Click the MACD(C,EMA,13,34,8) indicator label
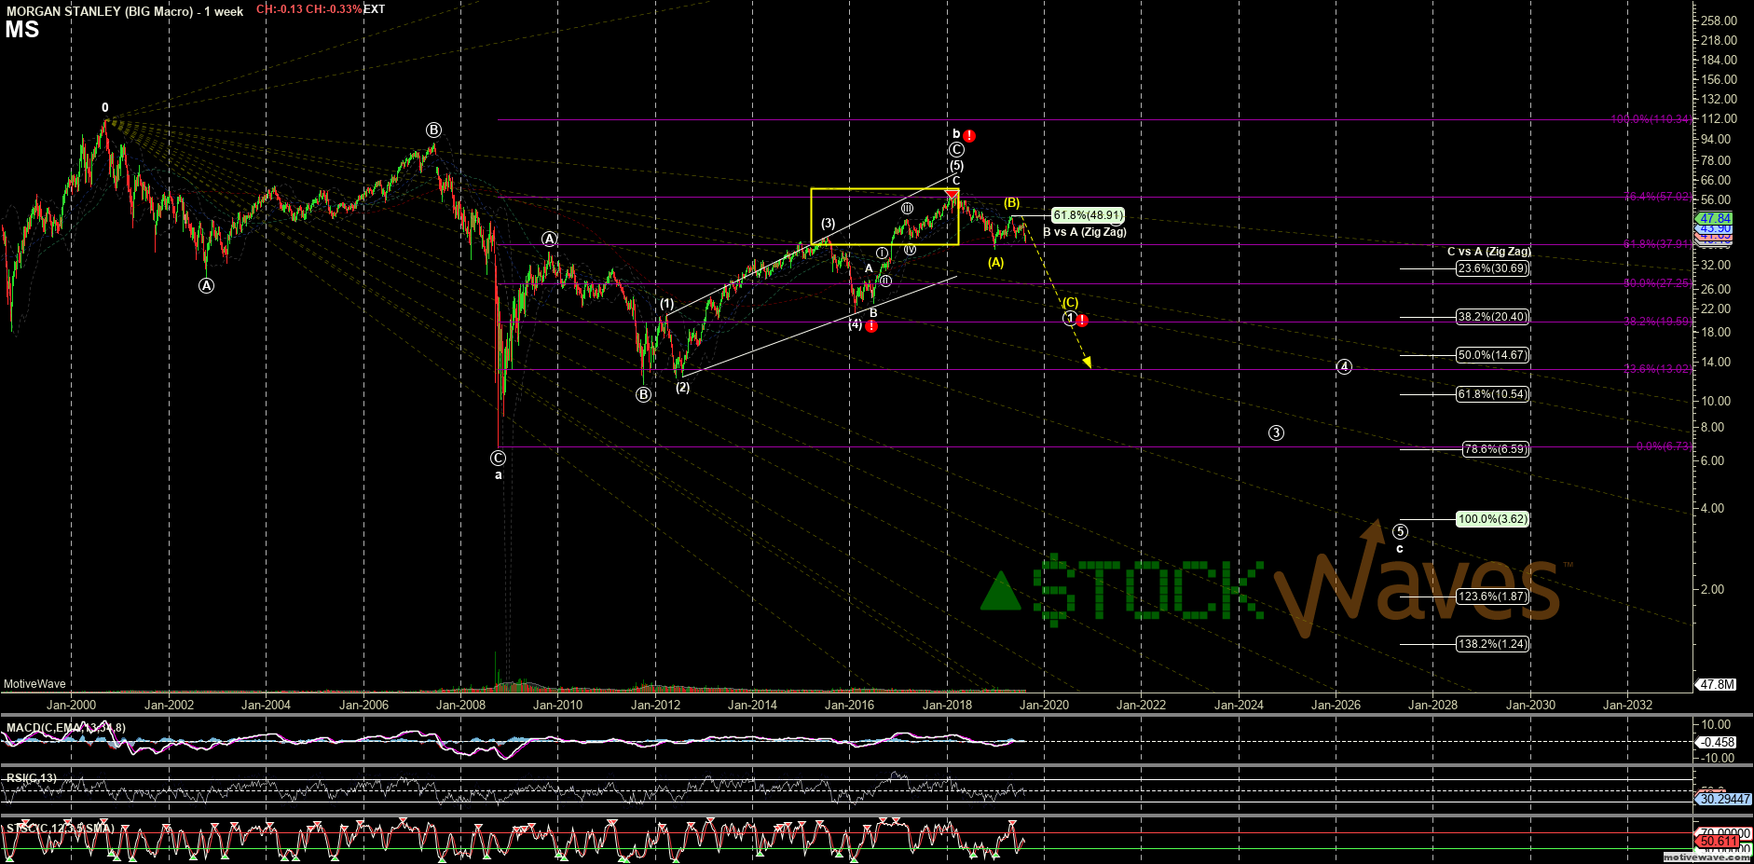This screenshot has height=864, width=1754. [66, 728]
